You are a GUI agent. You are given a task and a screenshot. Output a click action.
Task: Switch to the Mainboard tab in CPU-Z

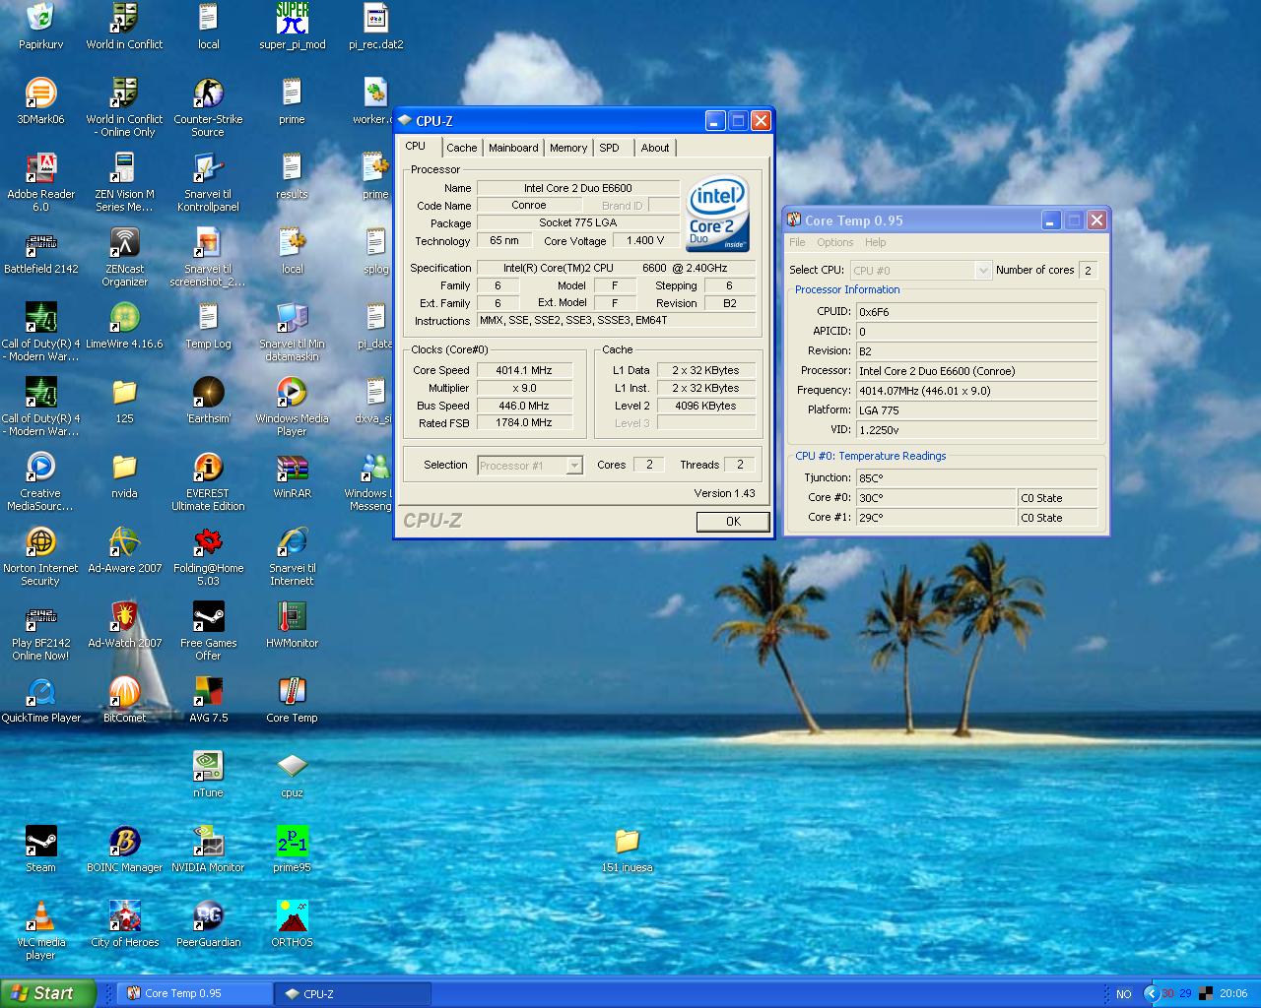point(513,148)
